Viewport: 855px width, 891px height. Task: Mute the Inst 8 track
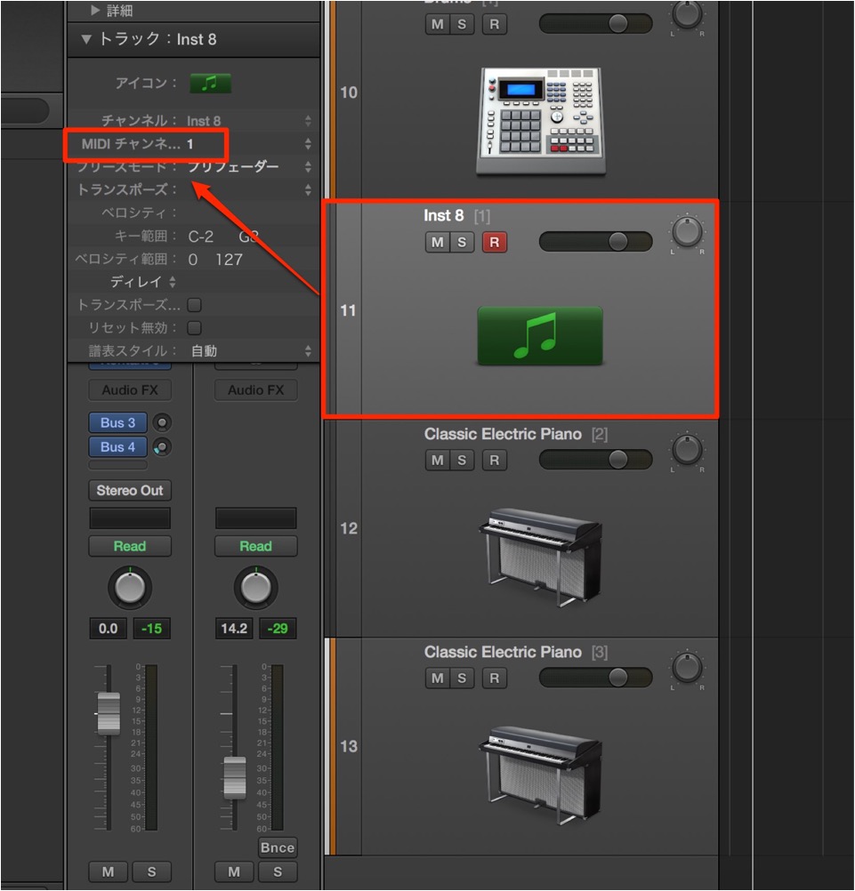tap(437, 242)
